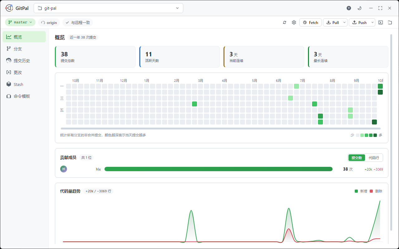The height and width of the screenshot is (249, 399).
Task: Open 命令模板 in the sidebar
Action: coord(24,96)
